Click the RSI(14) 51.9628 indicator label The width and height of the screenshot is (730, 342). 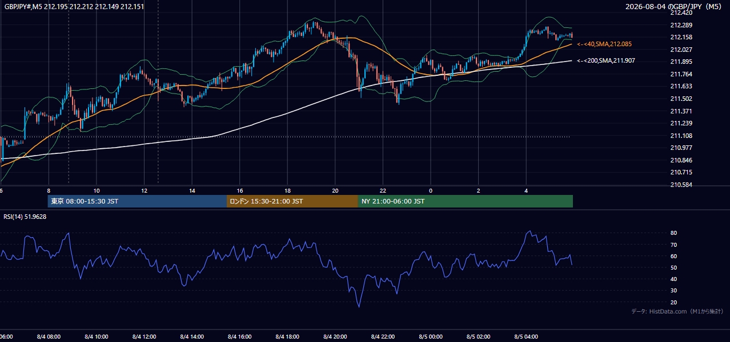[x=25, y=217]
